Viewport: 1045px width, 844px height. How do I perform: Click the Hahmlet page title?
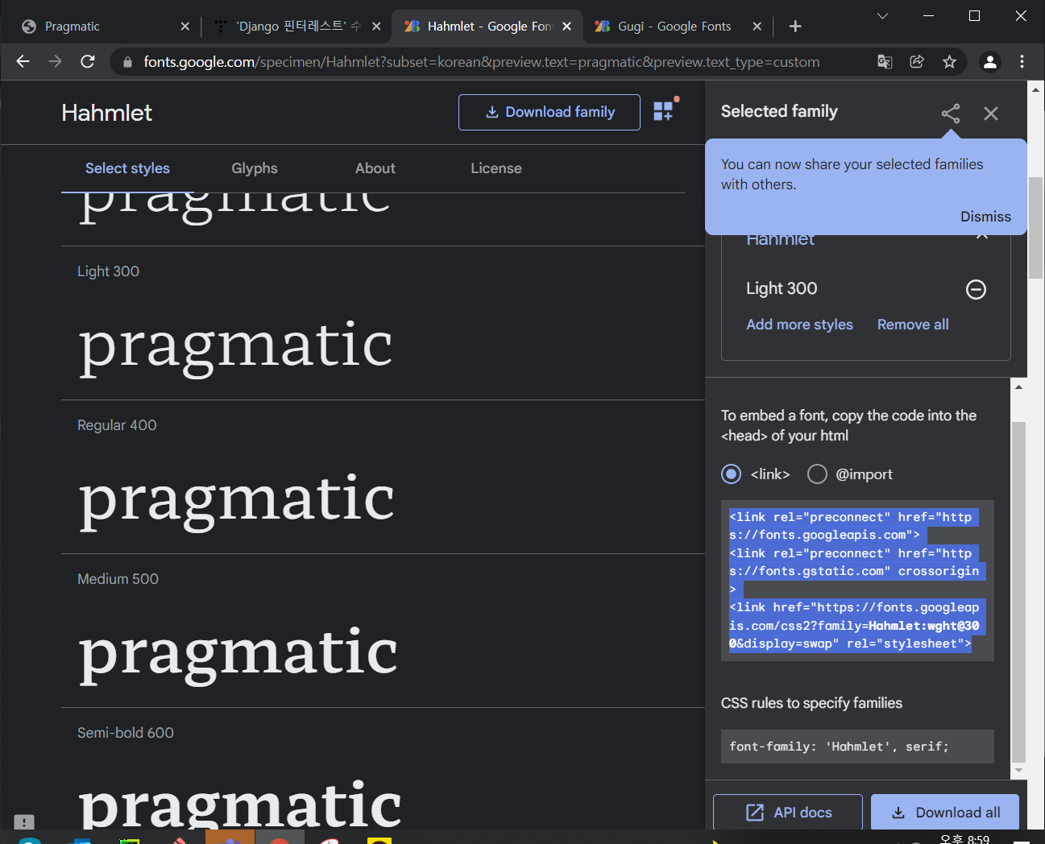pyautogui.click(x=106, y=113)
